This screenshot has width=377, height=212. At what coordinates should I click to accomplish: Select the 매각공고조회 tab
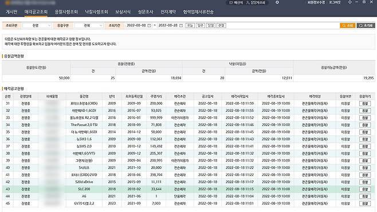(x=36, y=12)
